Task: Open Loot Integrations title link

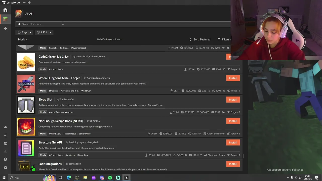Action: point(50,164)
